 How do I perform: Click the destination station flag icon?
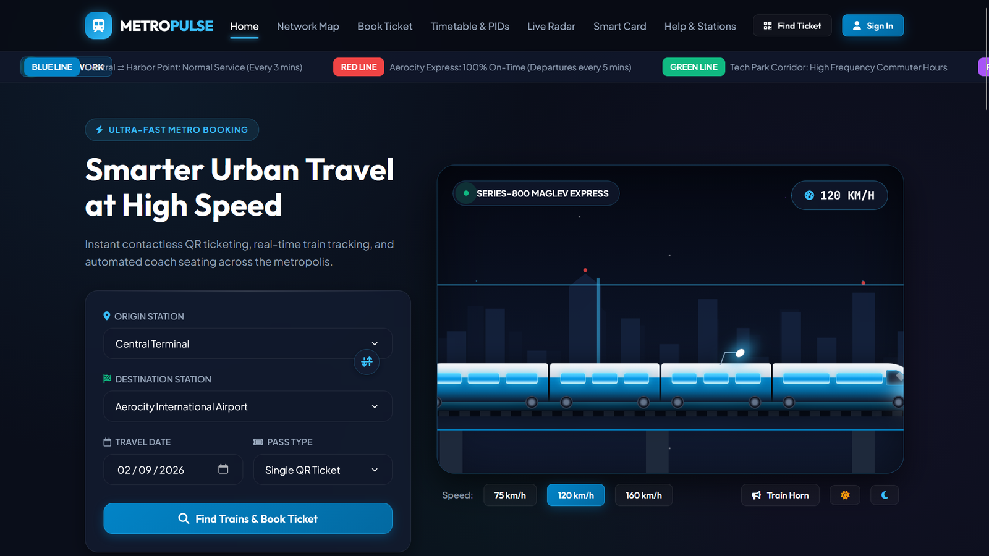[108, 379]
